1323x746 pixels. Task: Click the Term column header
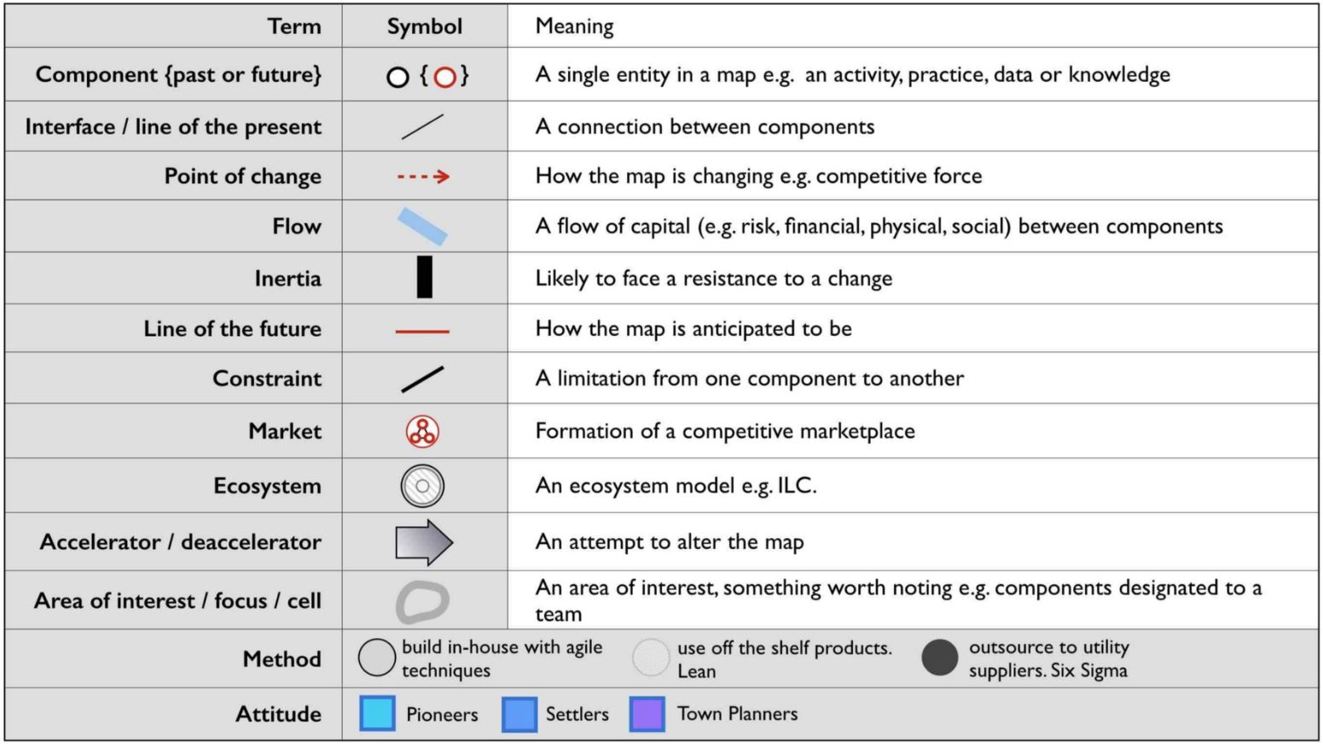point(294,26)
